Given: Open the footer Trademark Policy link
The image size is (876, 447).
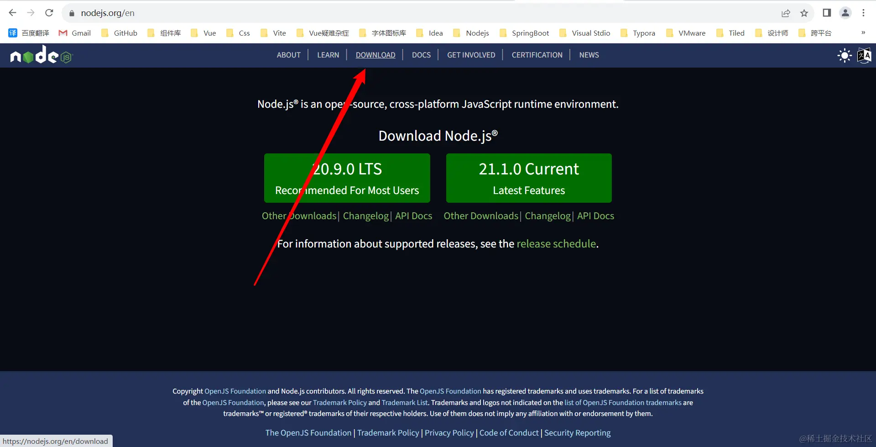Looking at the screenshot, I should point(388,433).
